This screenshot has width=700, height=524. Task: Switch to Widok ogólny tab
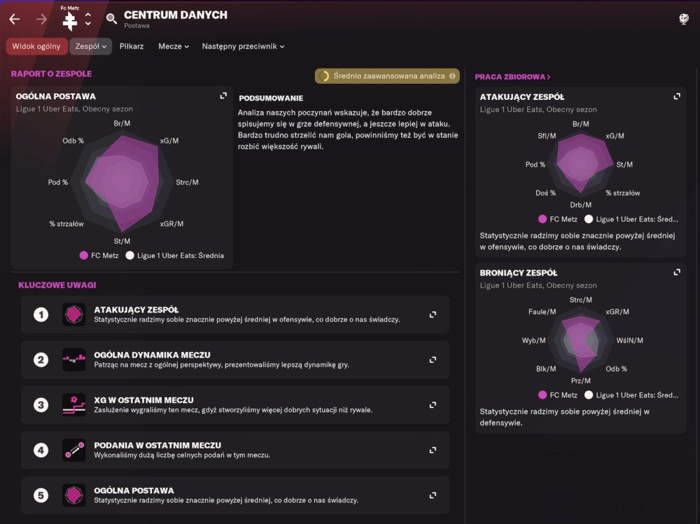36,46
